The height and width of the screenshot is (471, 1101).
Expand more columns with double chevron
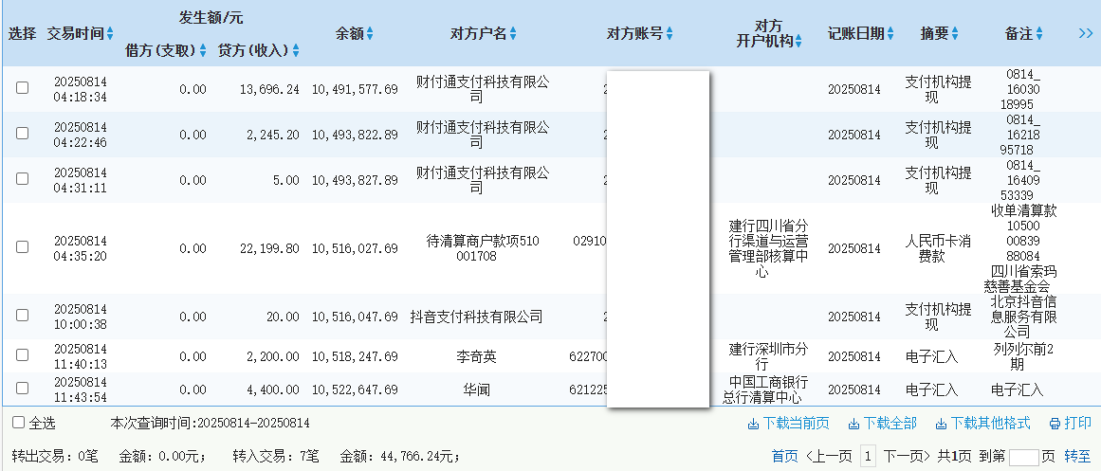pyautogui.click(x=1086, y=33)
